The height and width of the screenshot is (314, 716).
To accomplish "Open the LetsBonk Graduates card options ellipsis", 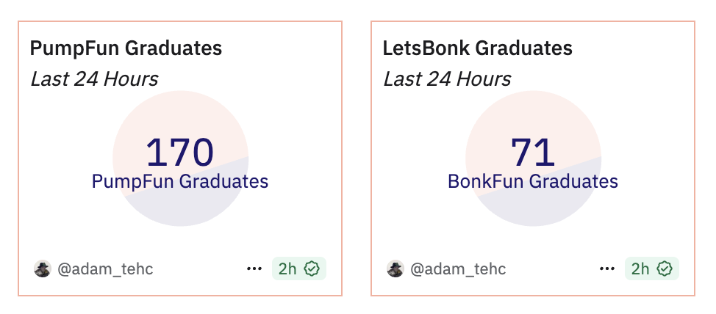I will click(x=607, y=269).
